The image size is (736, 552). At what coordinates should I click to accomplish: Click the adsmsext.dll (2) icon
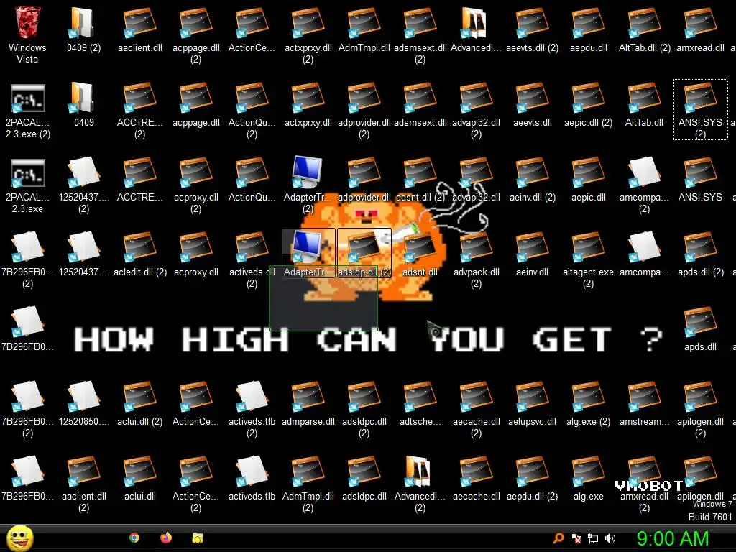click(x=420, y=24)
